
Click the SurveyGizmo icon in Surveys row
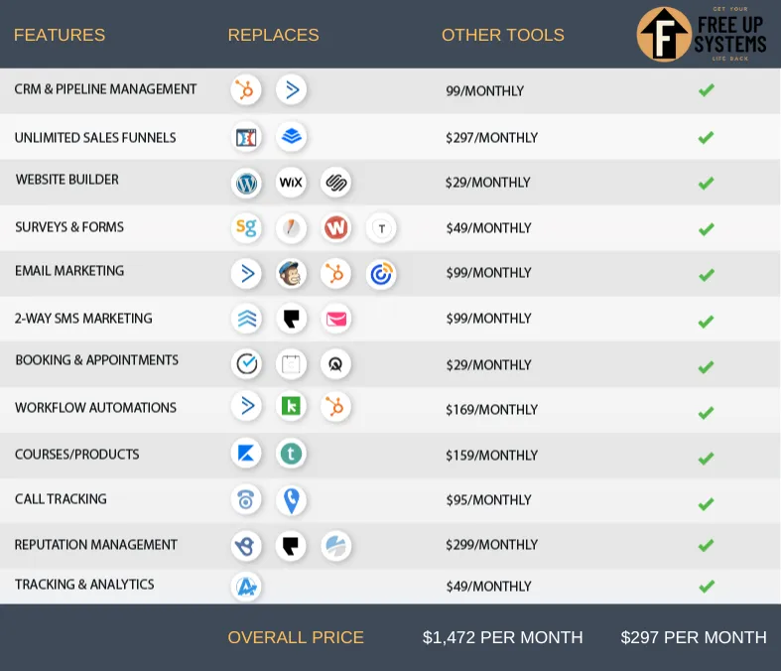(x=246, y=228)
